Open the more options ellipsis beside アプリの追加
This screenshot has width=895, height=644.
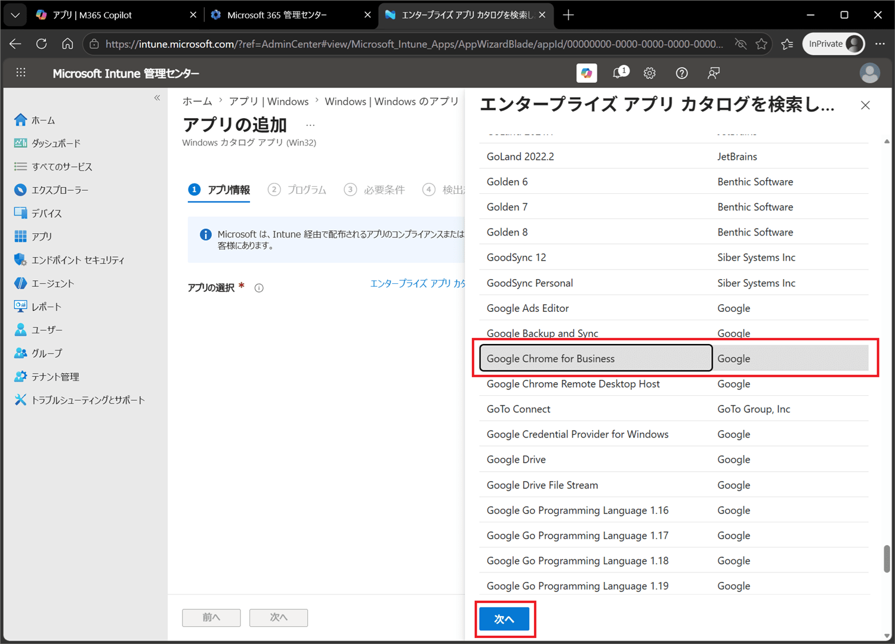coord(310,125)
